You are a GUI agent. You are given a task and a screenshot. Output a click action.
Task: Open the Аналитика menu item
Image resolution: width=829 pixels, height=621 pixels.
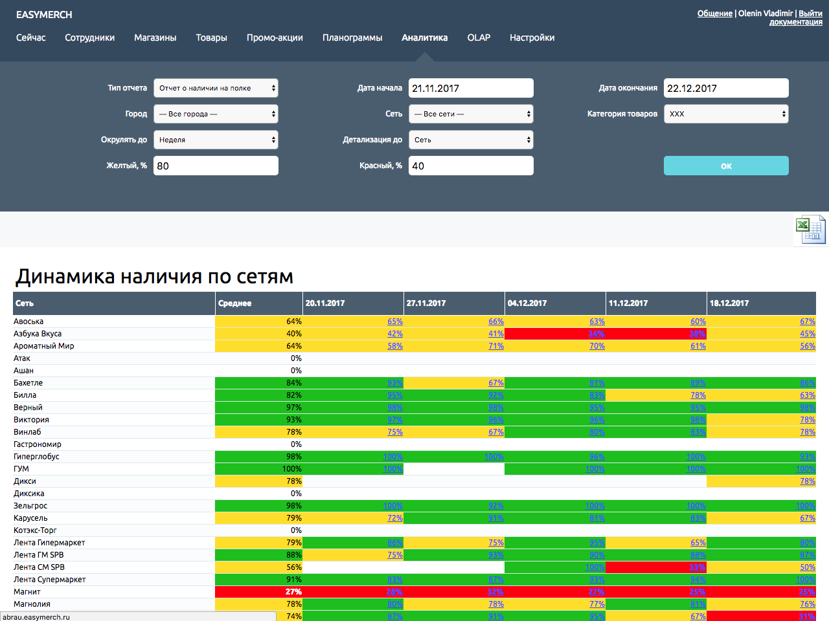[x=424, y=38]
